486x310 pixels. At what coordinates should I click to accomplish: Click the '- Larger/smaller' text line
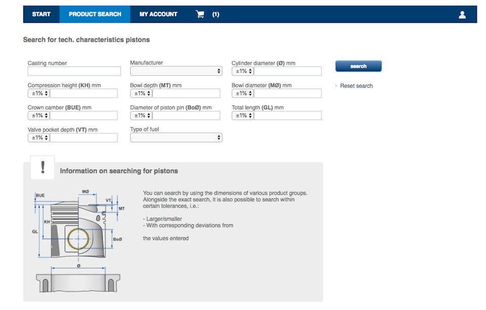point(163,219)
